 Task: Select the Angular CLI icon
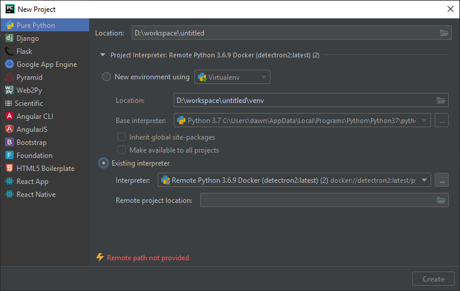coord(9,117)
